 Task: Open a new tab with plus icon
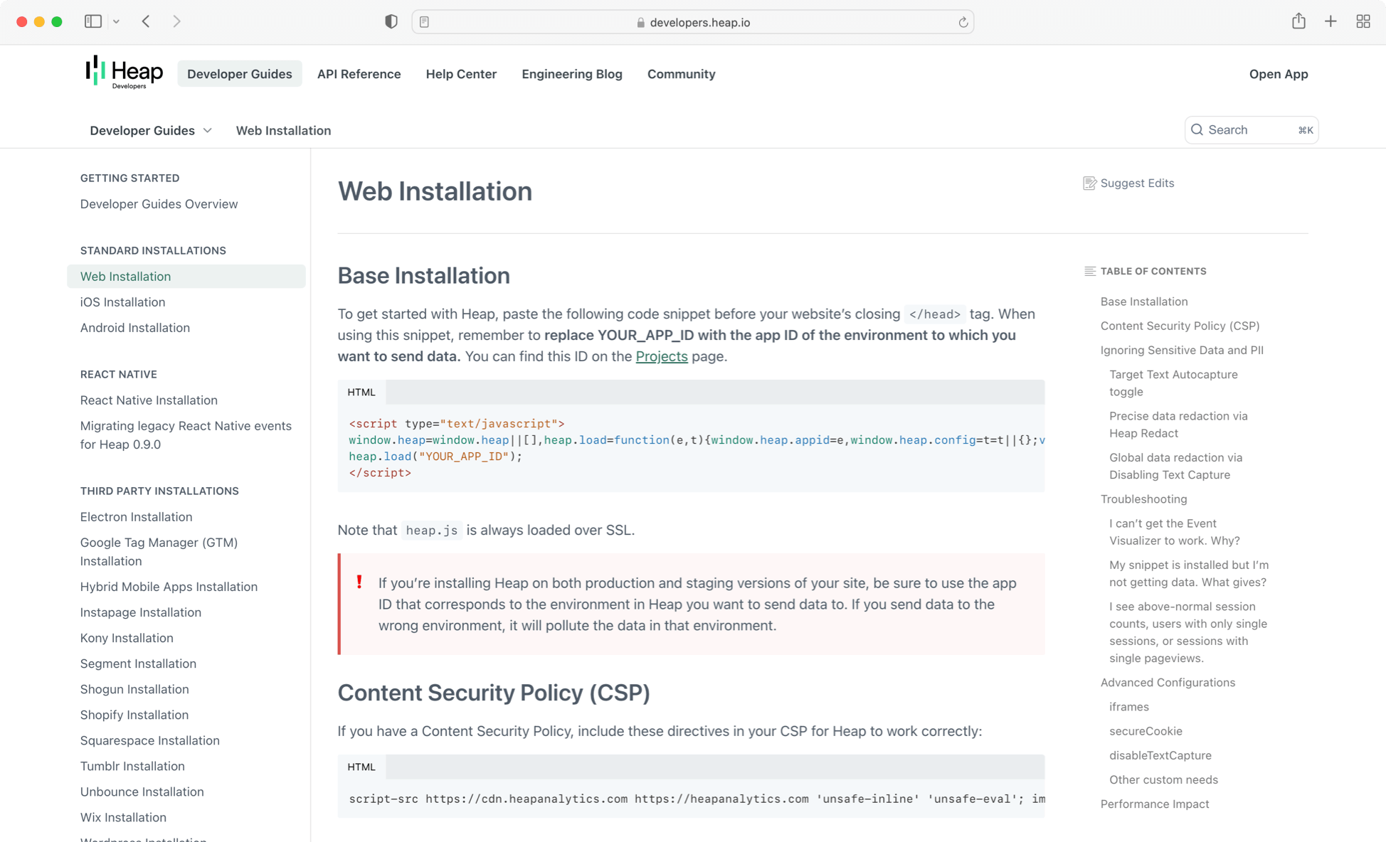point(1331,21)
